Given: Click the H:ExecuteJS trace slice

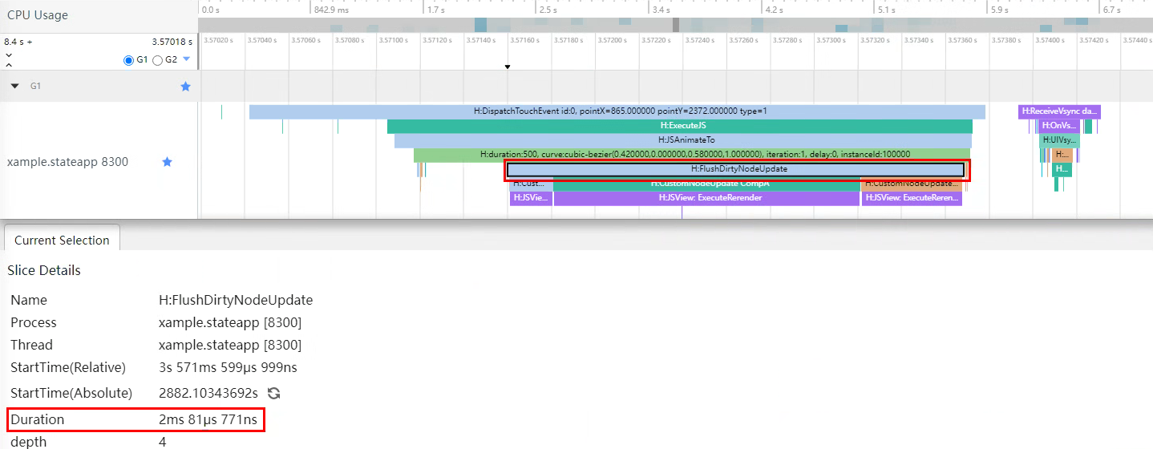Looking at the screenshot, I should (680, 126).
